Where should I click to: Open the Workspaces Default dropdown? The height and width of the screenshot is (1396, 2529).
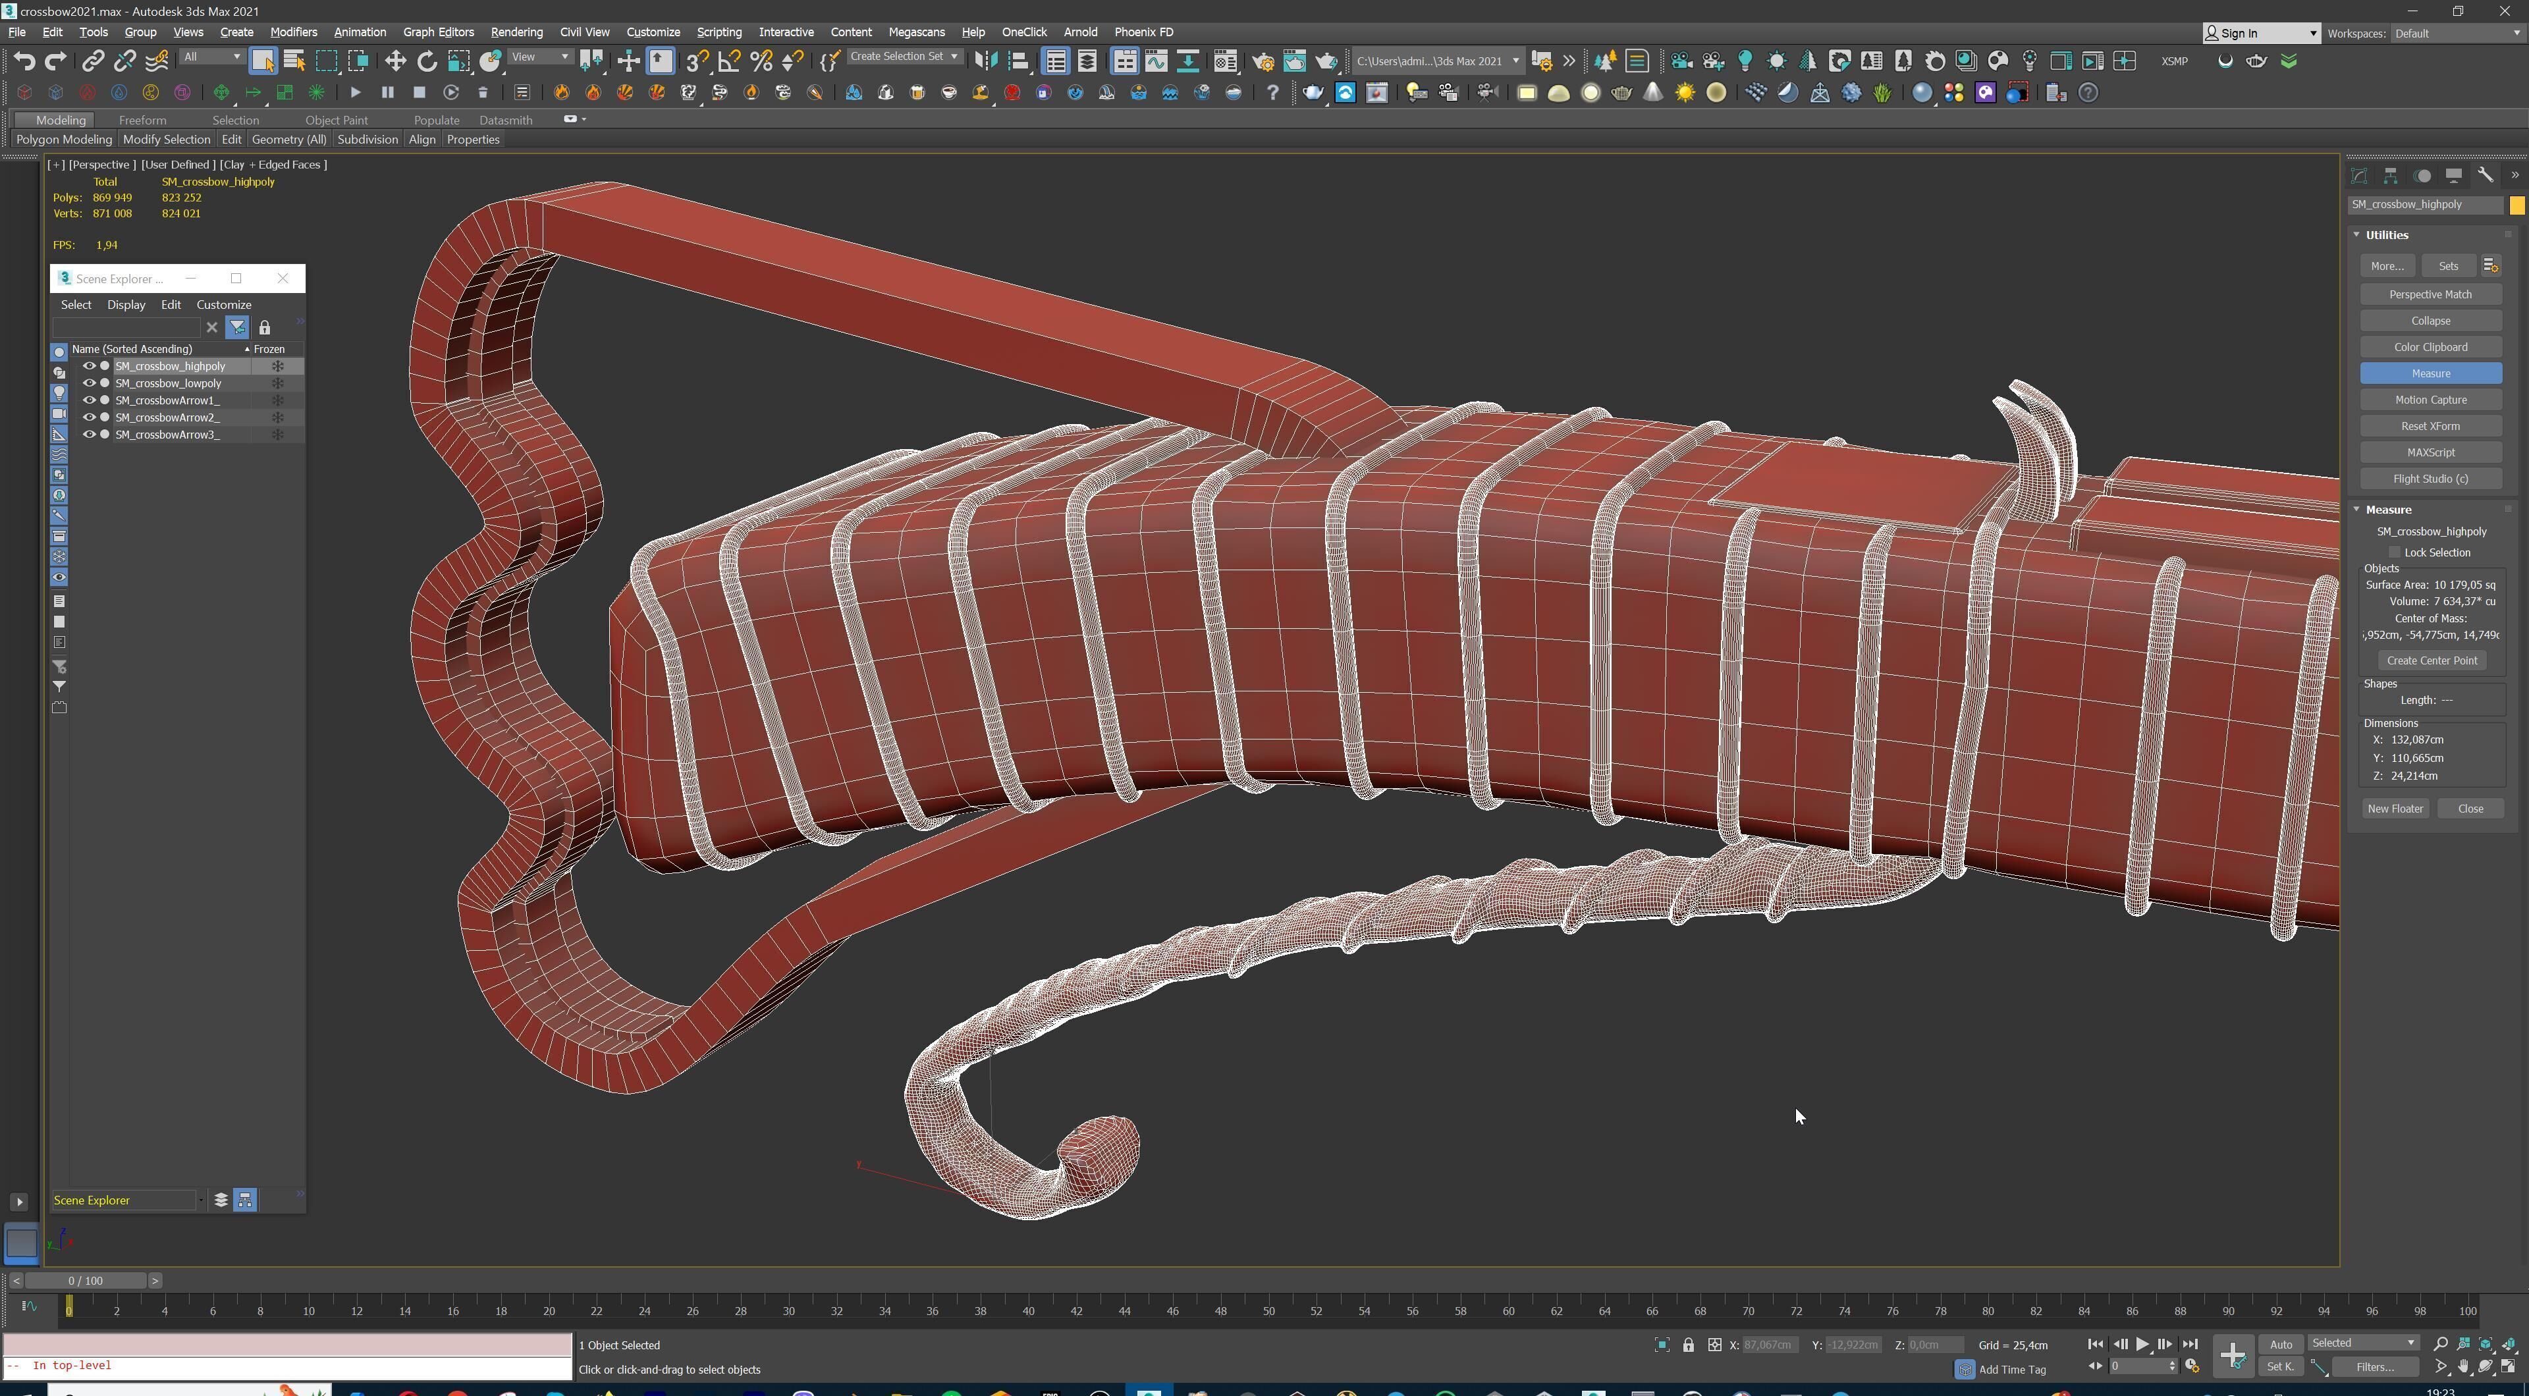click(2459, 34)
